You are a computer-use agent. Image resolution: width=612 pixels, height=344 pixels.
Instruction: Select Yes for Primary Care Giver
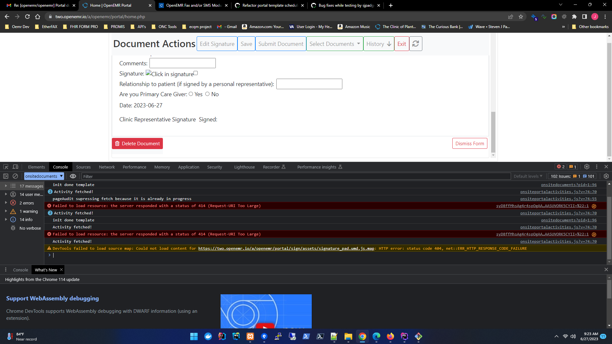[x=191, y=94]
